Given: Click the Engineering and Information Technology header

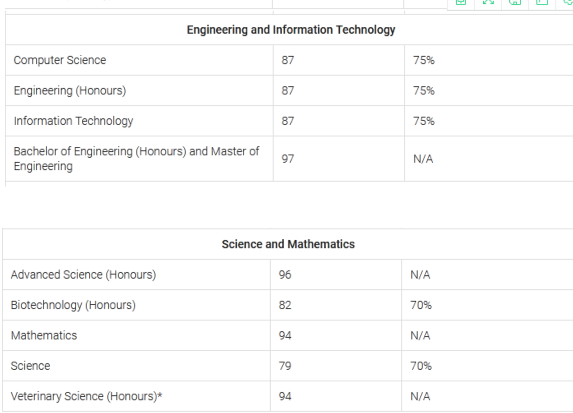Looking at the screenshot, I should (291, 30).
